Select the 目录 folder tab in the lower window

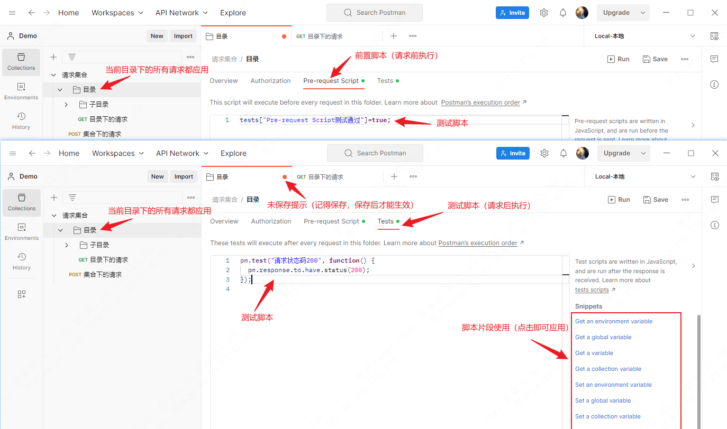click(x=246, y=177)
